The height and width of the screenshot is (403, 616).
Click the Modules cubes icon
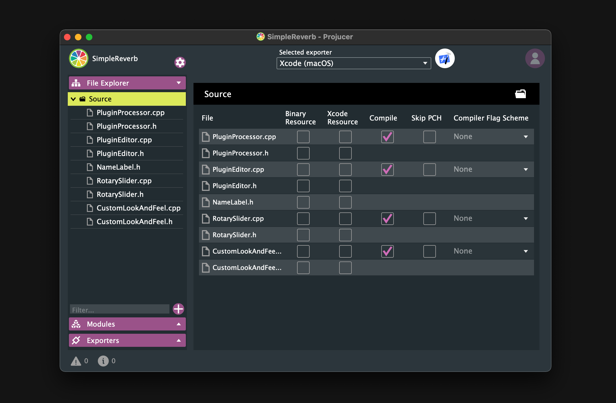[76, 324]
